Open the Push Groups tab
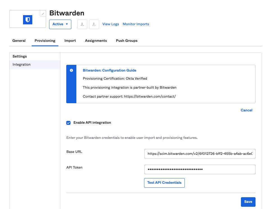The image size is (269, 209). [x=127, y=41]
